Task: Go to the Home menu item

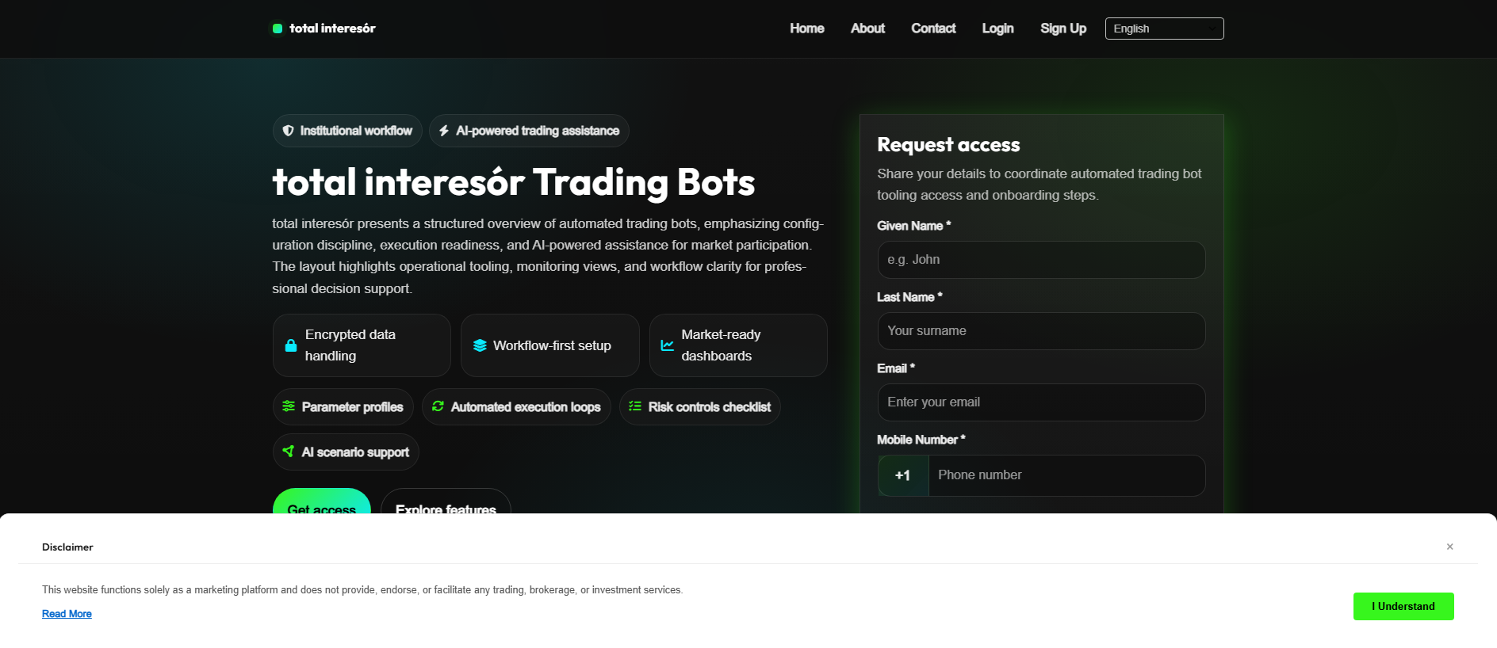Action: click(x=807, y=29)
